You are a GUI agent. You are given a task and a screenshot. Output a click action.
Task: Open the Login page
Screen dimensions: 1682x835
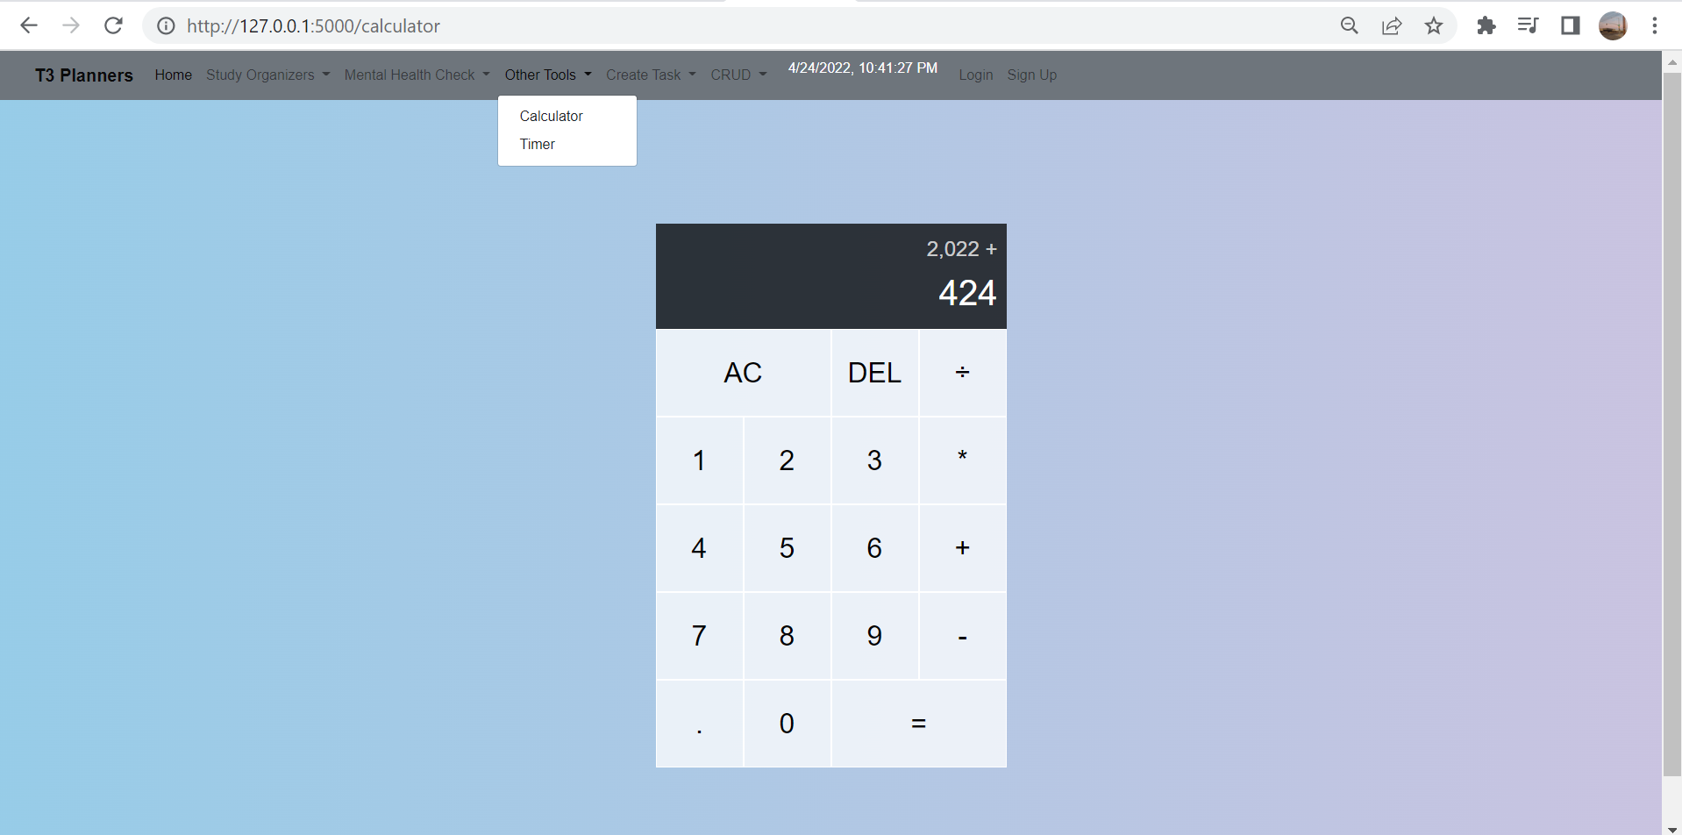point(976,75)
